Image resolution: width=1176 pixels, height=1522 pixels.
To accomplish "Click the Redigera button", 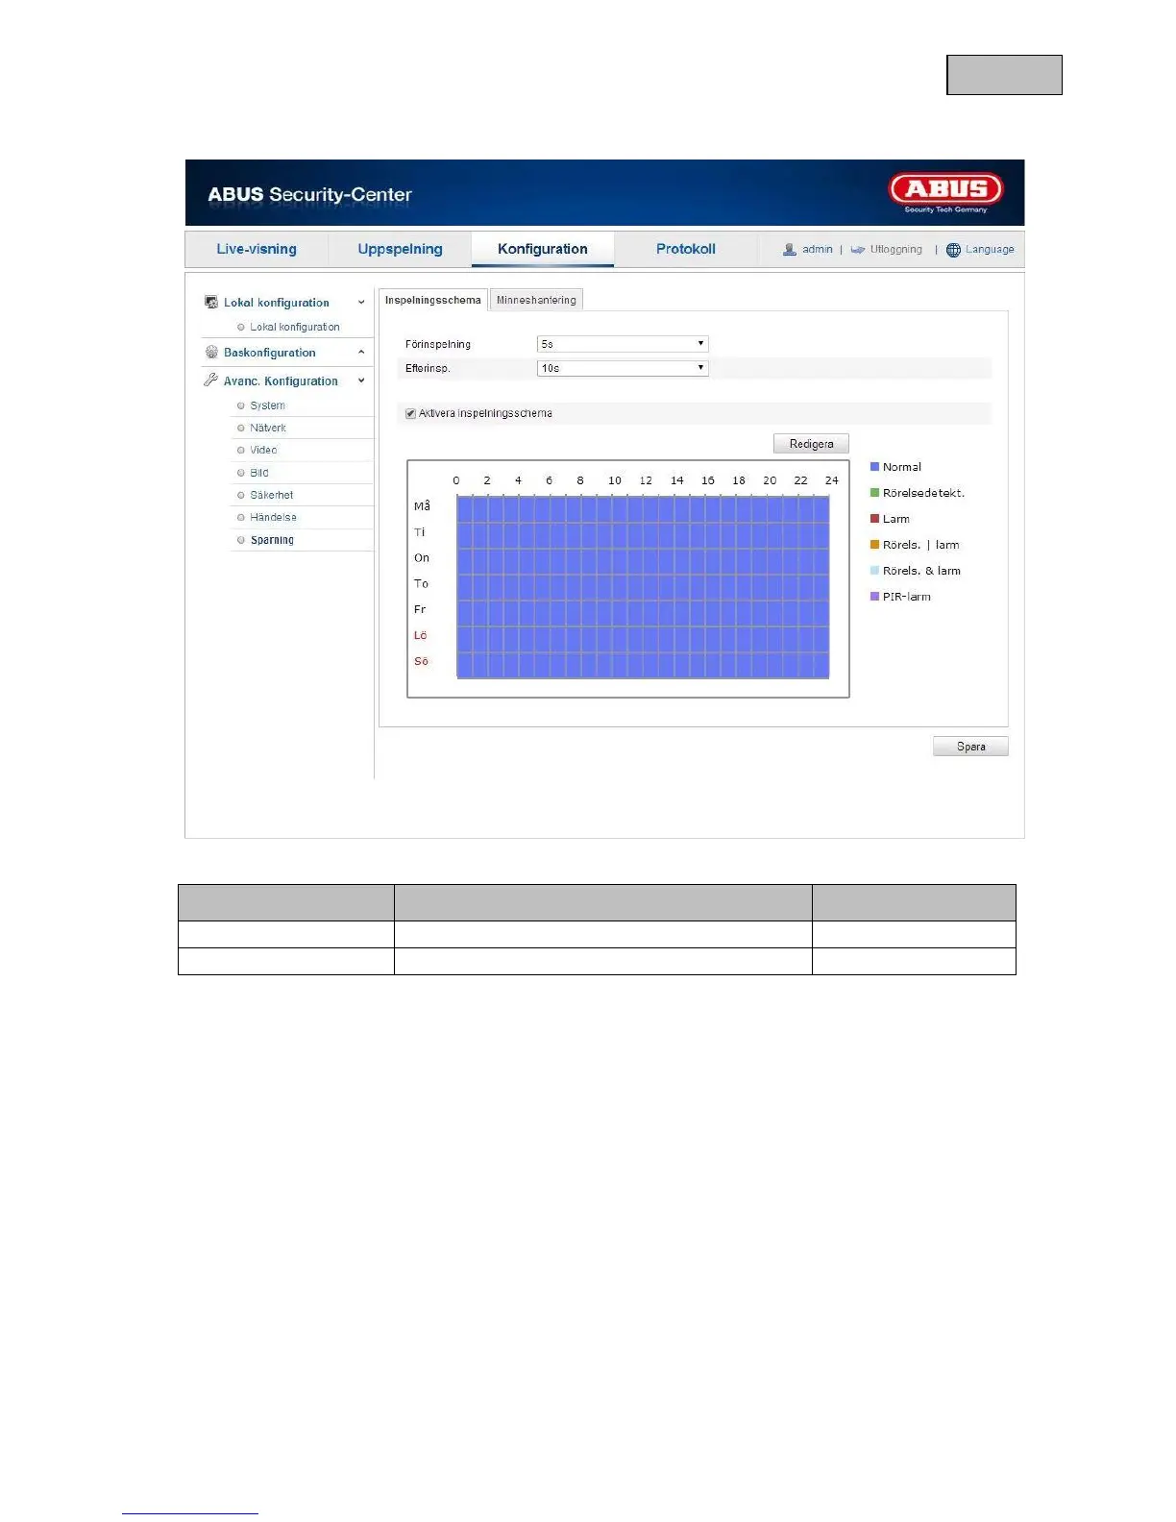I will 811,444.
